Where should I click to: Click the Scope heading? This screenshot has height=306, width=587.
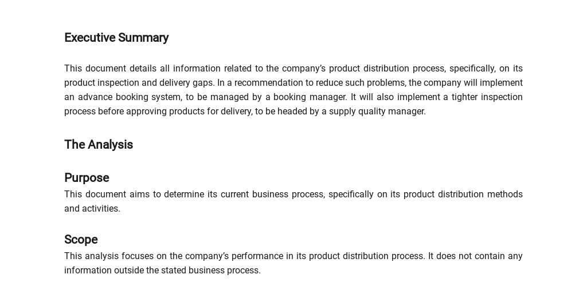click(x=81, y=240)
